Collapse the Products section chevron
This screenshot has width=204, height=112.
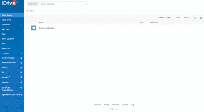21,53
